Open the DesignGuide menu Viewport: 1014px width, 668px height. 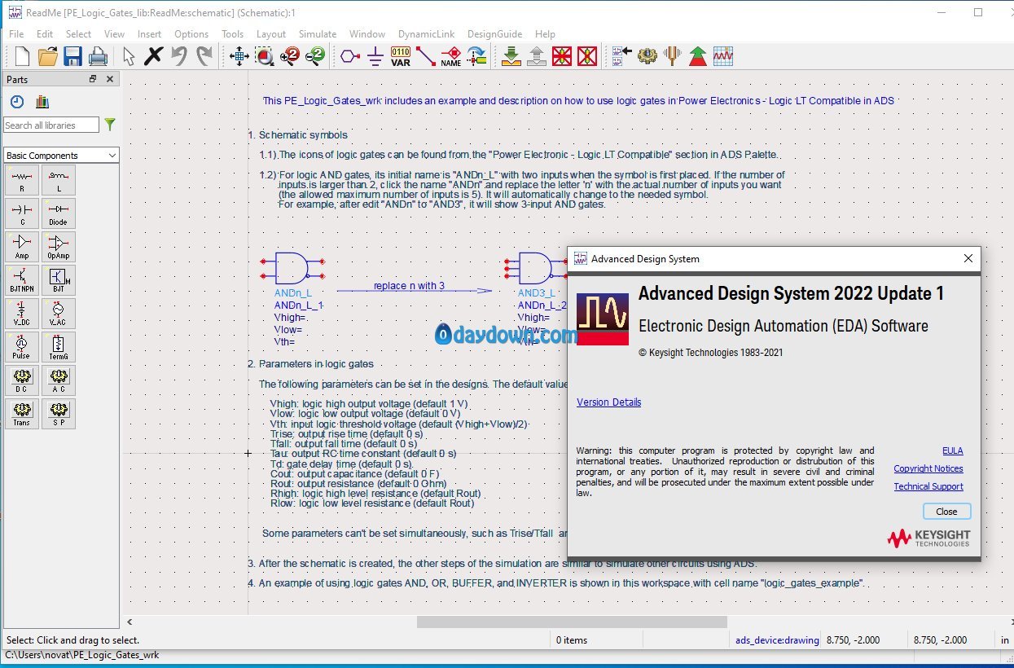[x=495, y=34]
